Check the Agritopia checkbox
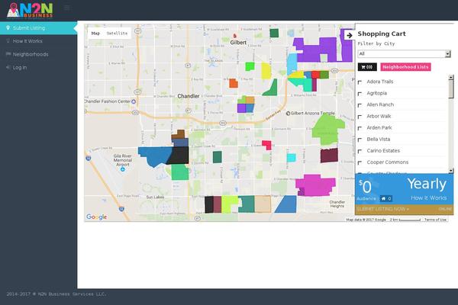The height and width of the screenshot is (305, 458). (360, 94)
